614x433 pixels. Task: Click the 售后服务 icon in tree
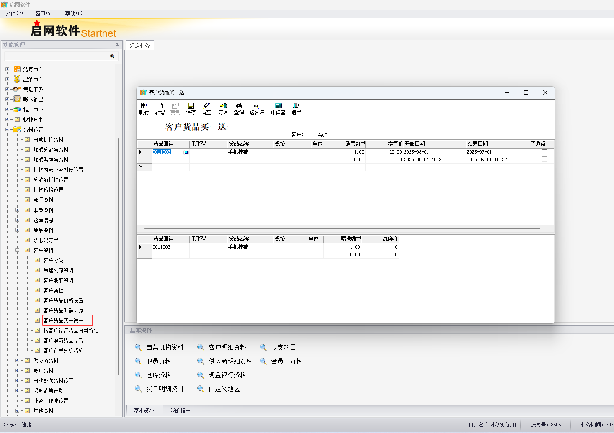tap(17, 89)
